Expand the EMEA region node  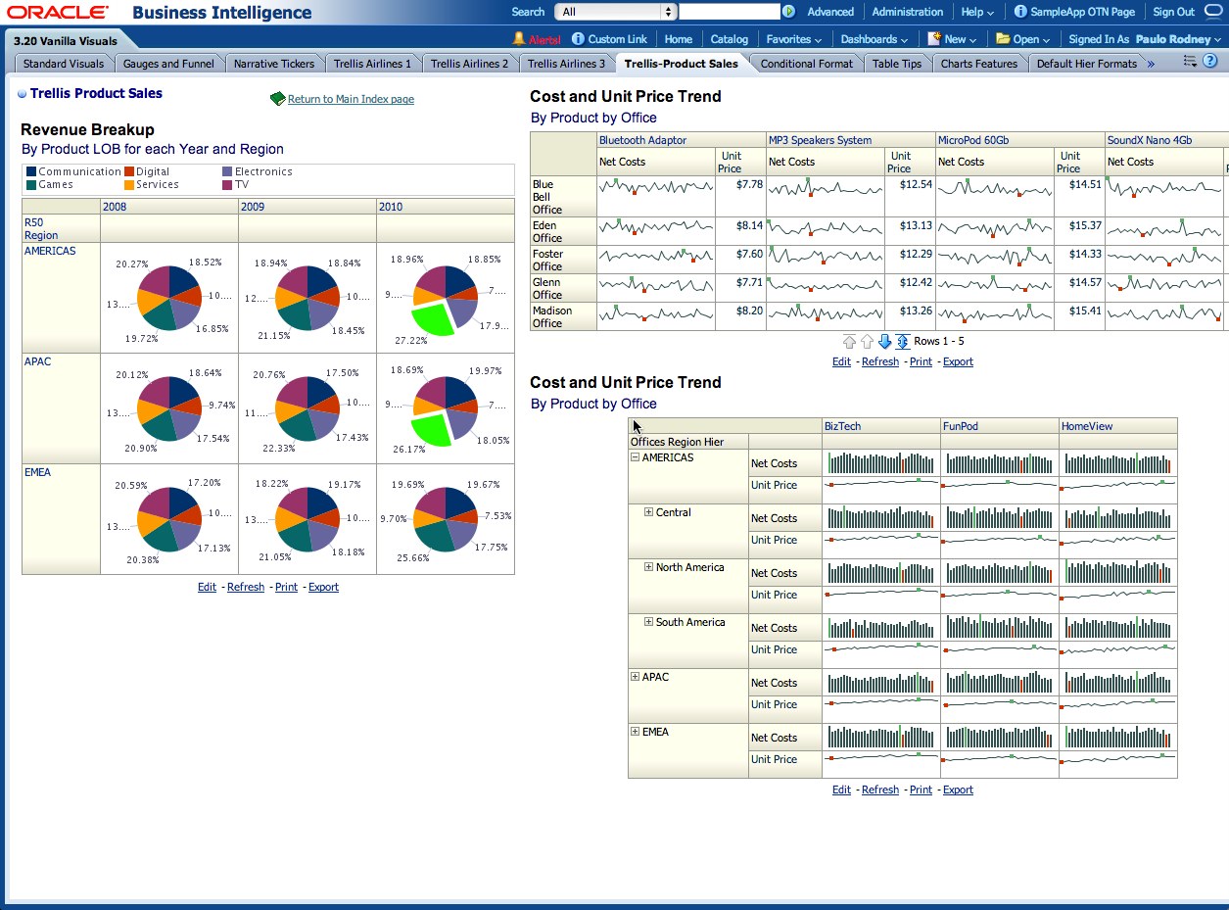636,732
